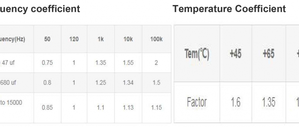299x127 pixels.
Task: Click the frequency coefficient heading text
Action: click(x=40, y=9)
